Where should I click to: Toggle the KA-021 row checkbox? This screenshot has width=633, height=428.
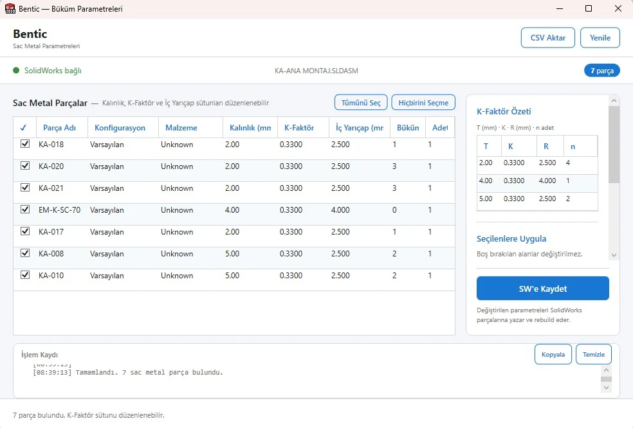click(x=25, y=187)
